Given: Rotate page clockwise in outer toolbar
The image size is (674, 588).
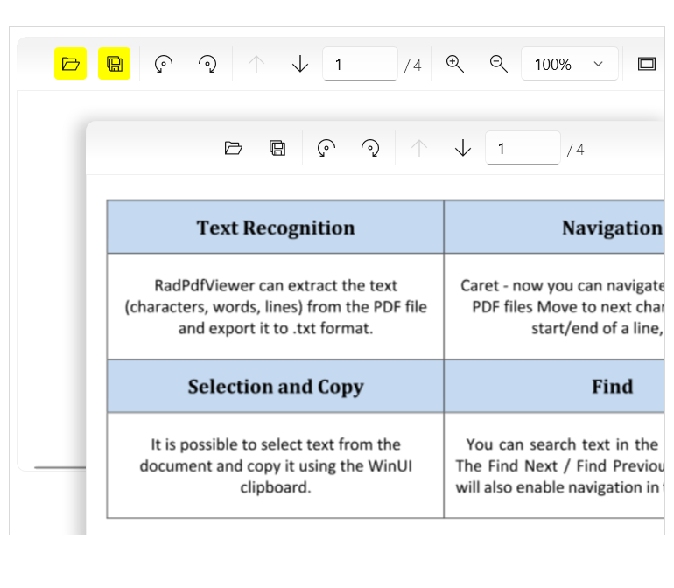Looking at the screenshot, I should coord(207,64).
